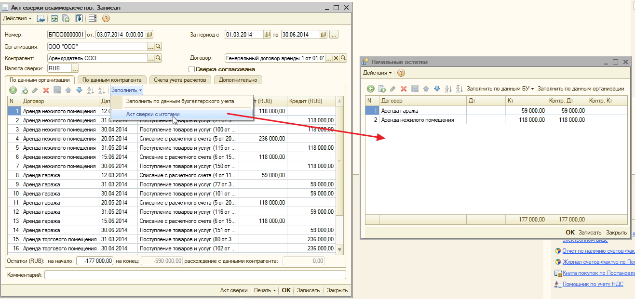Screen dimensions: 635x299
Task: Move the row down in the main table
Action: [x=79, y=90]
